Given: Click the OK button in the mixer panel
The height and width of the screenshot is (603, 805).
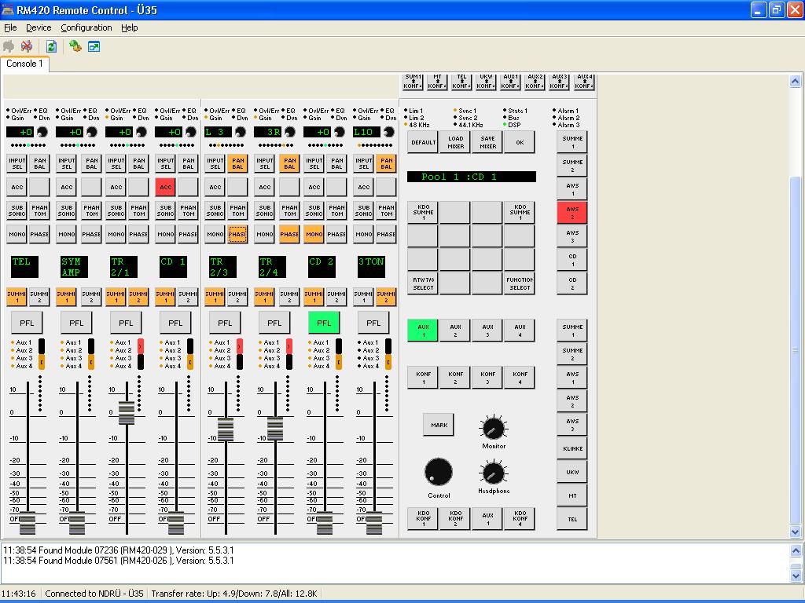Looking at the screenshot, I should pos(520,142).
